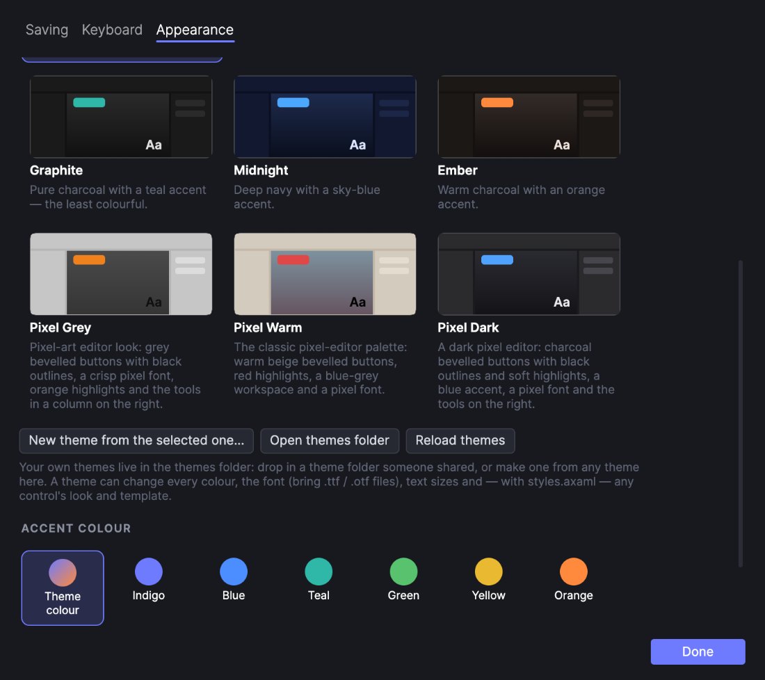Click the 'The classic pixel-editor palette' description
This screenshot has height=680, width=765.
click(321, 369)
